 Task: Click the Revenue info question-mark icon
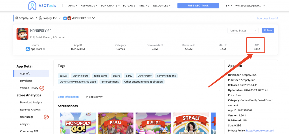[194, 45]
